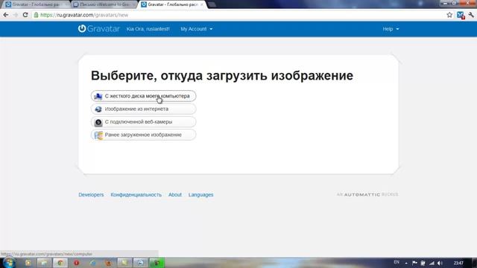Show hidden system tray icons
The image size is (477, 268).
[406, 263]
